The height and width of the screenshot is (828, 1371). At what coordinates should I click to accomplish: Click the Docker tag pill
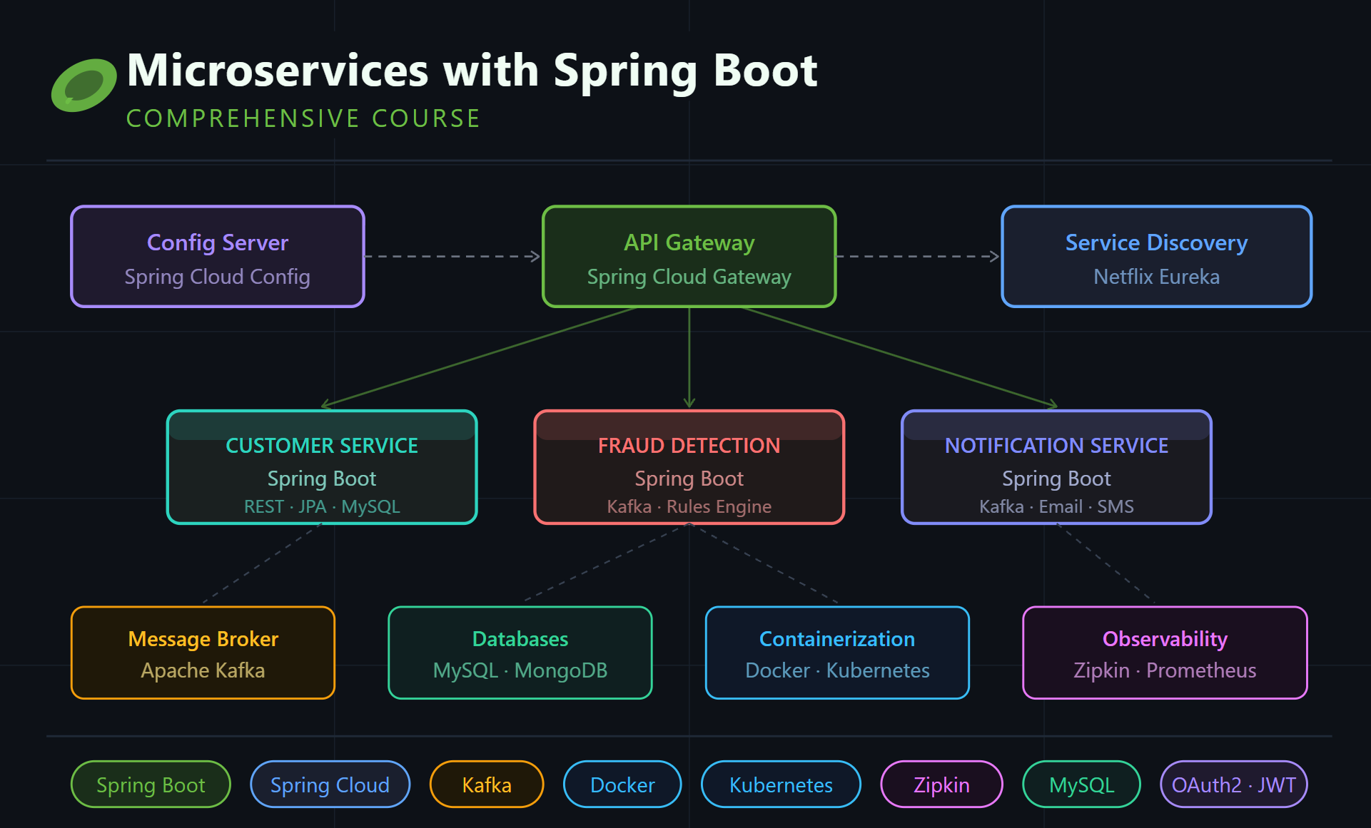(x=622, y=784)
